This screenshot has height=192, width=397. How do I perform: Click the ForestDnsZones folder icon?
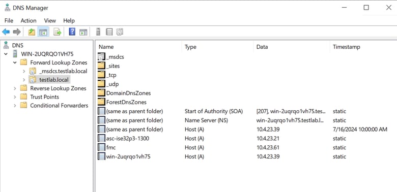tap(101, 102)
